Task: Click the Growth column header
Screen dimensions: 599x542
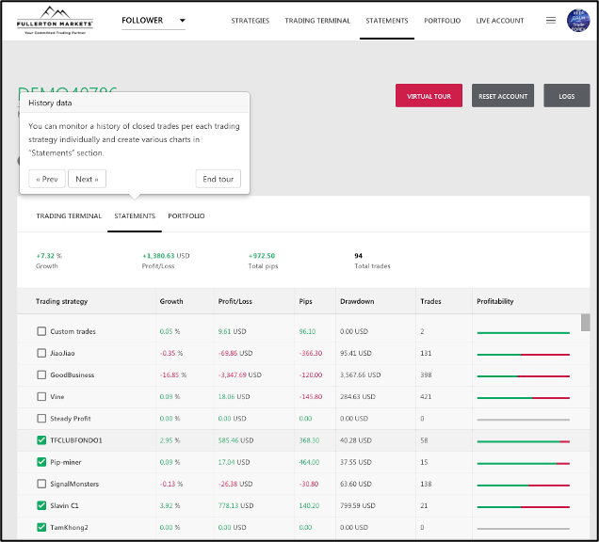Action: pos(171,301)
